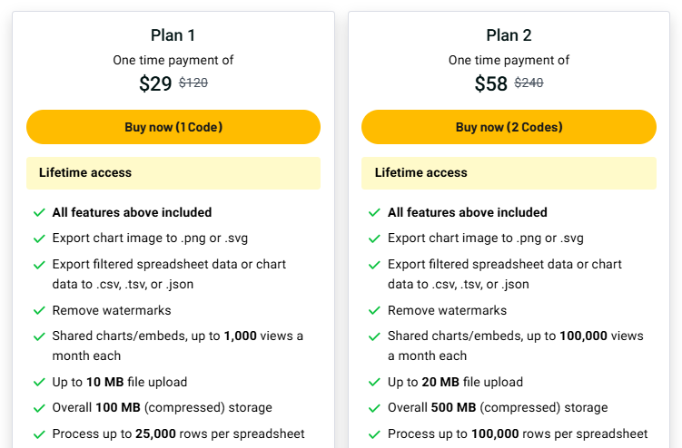Click the $58 price in Plan 2
682x448 pixels.
[491, 84]
